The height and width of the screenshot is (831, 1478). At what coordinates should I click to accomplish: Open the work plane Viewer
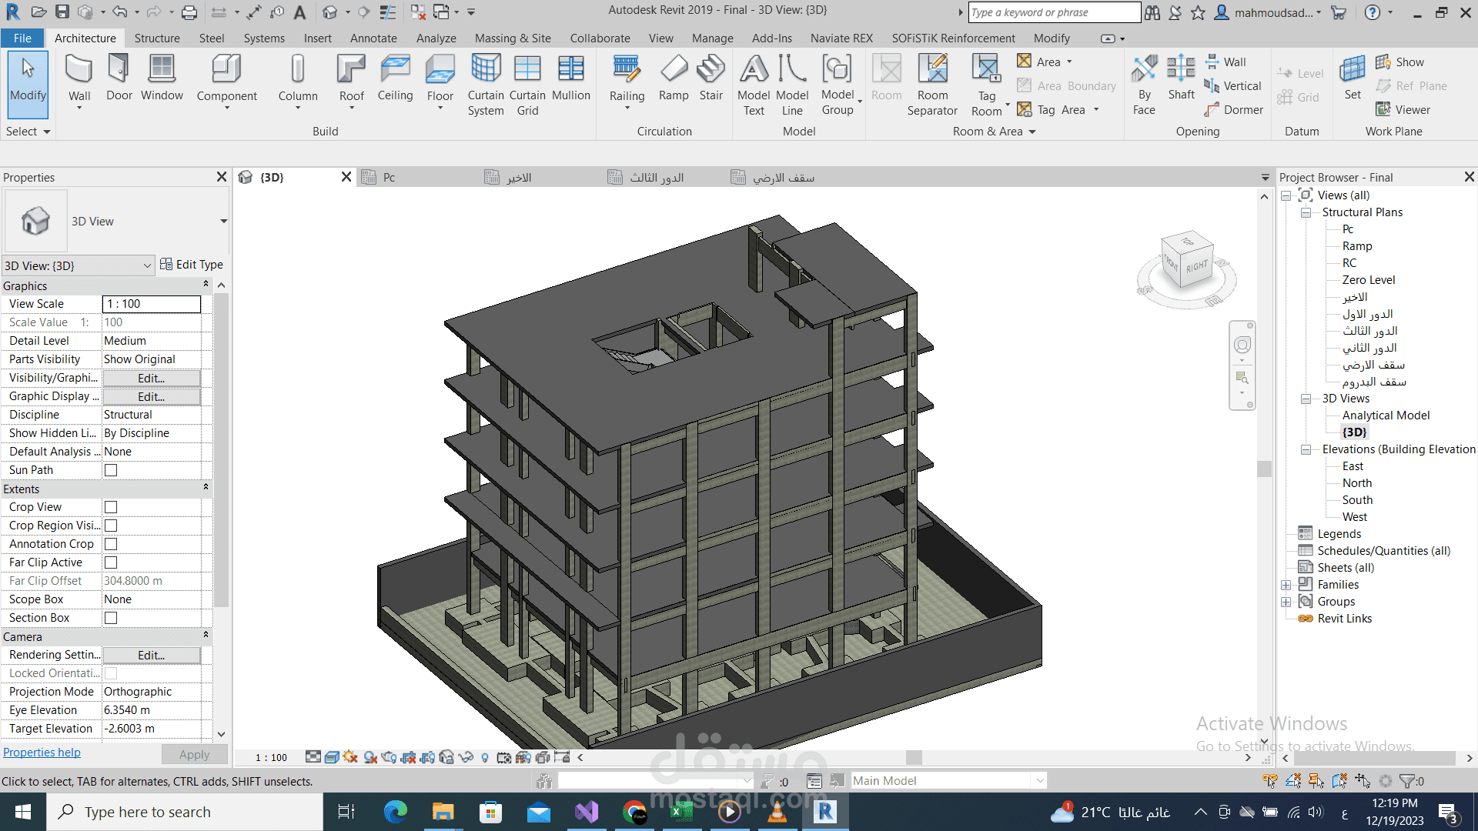pyautogui.click(x=1403, y=110)
